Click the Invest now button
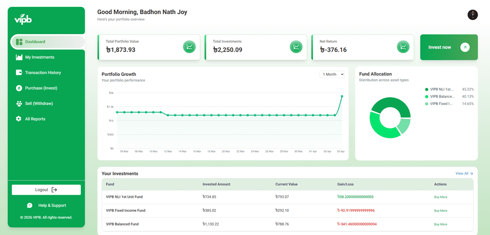Viewport: 490px width, 235px height. 449,47
